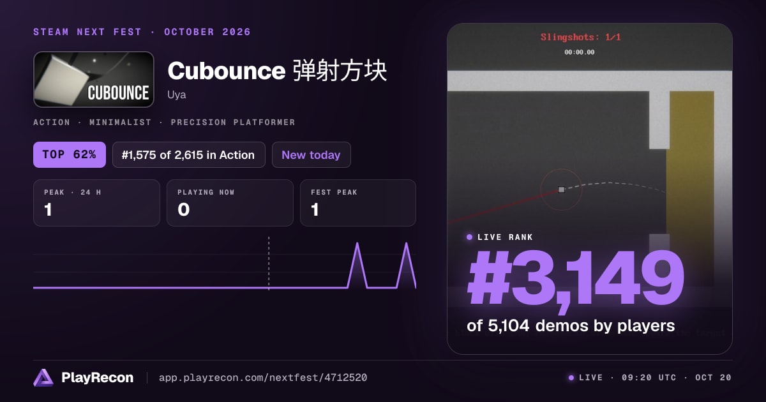766x402 pixels.
Task: Click the 00:00.00 timer in game screenshot
Action: tap(580, 52)
